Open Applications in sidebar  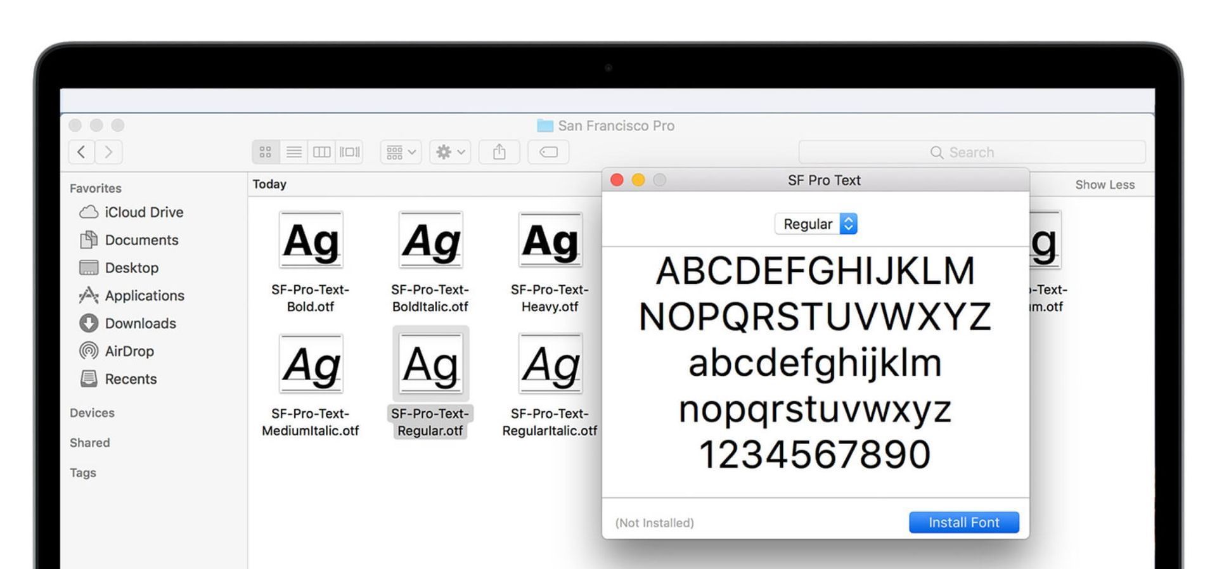pos(132,296)
